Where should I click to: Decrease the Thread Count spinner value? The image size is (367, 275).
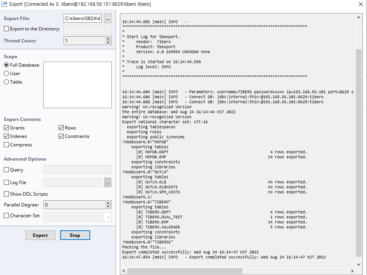(108, 43)
